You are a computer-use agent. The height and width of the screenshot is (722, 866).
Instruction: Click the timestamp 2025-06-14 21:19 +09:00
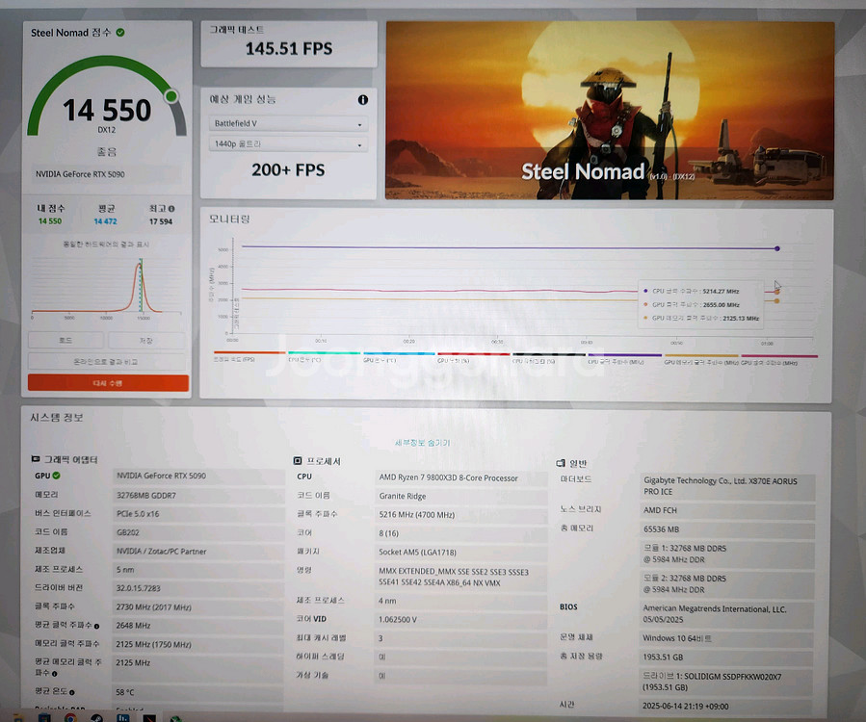[686, 707]
